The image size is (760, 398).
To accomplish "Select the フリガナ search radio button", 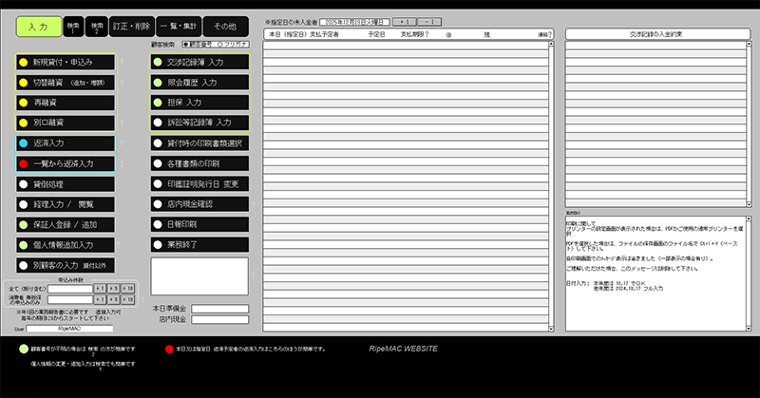I will [x=221, y=44].
